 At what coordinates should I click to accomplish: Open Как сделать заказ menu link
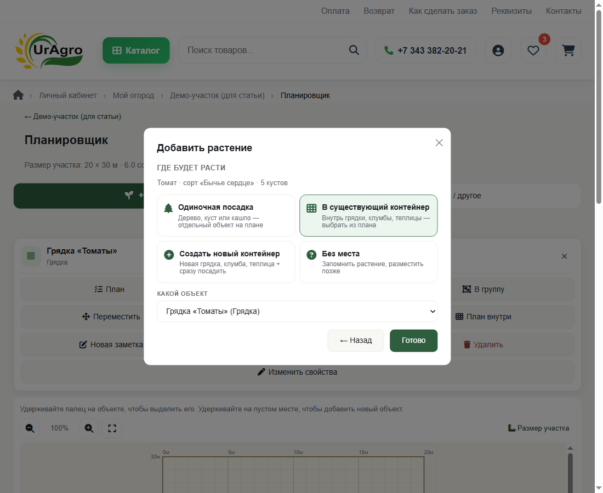tap(442, 11)
